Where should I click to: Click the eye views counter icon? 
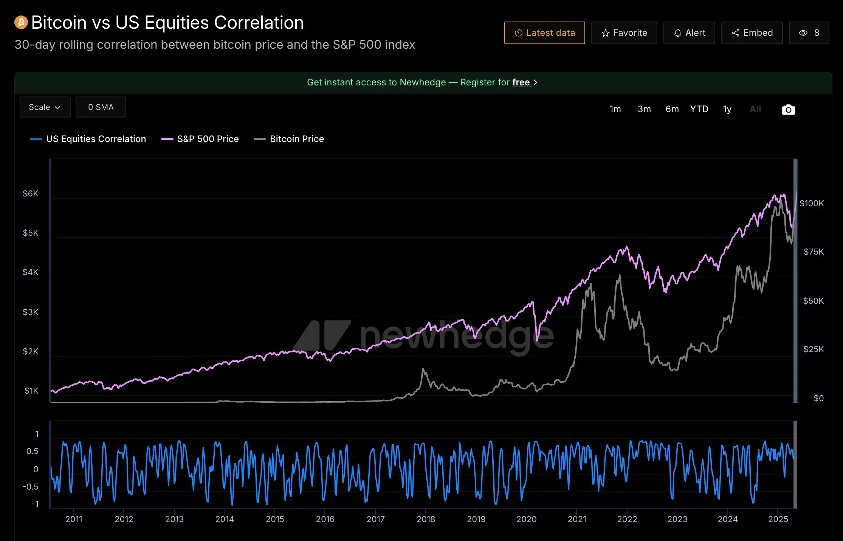tap(803, 33)
